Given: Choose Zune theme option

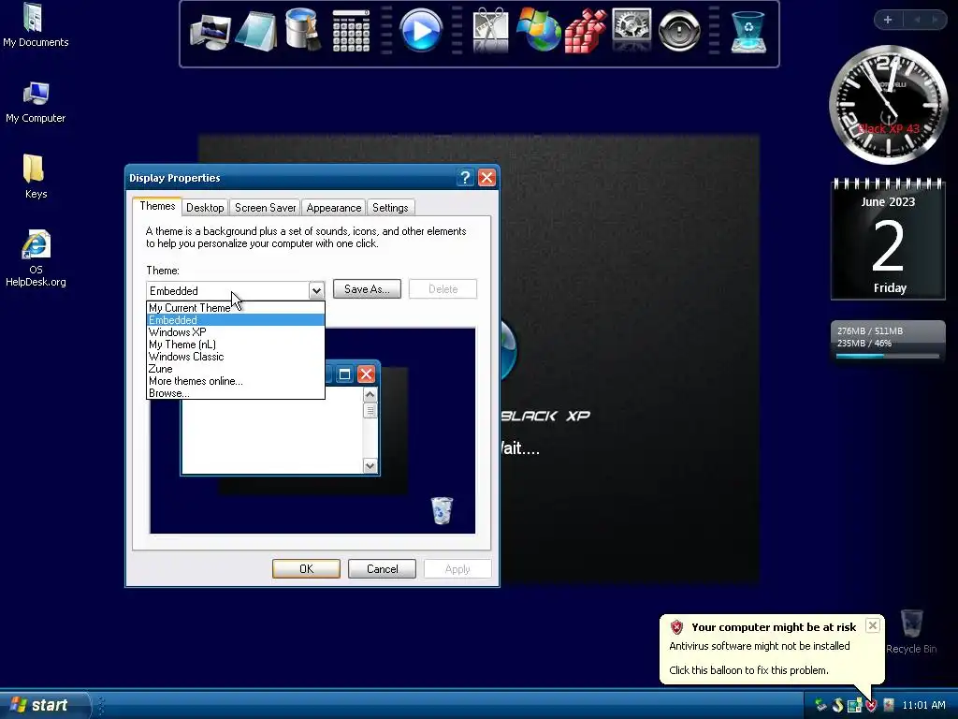Looking at the screenshot, I should [x=235, y=369].
